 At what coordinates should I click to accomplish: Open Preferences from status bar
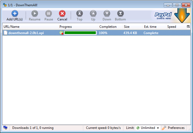point(173,128)
